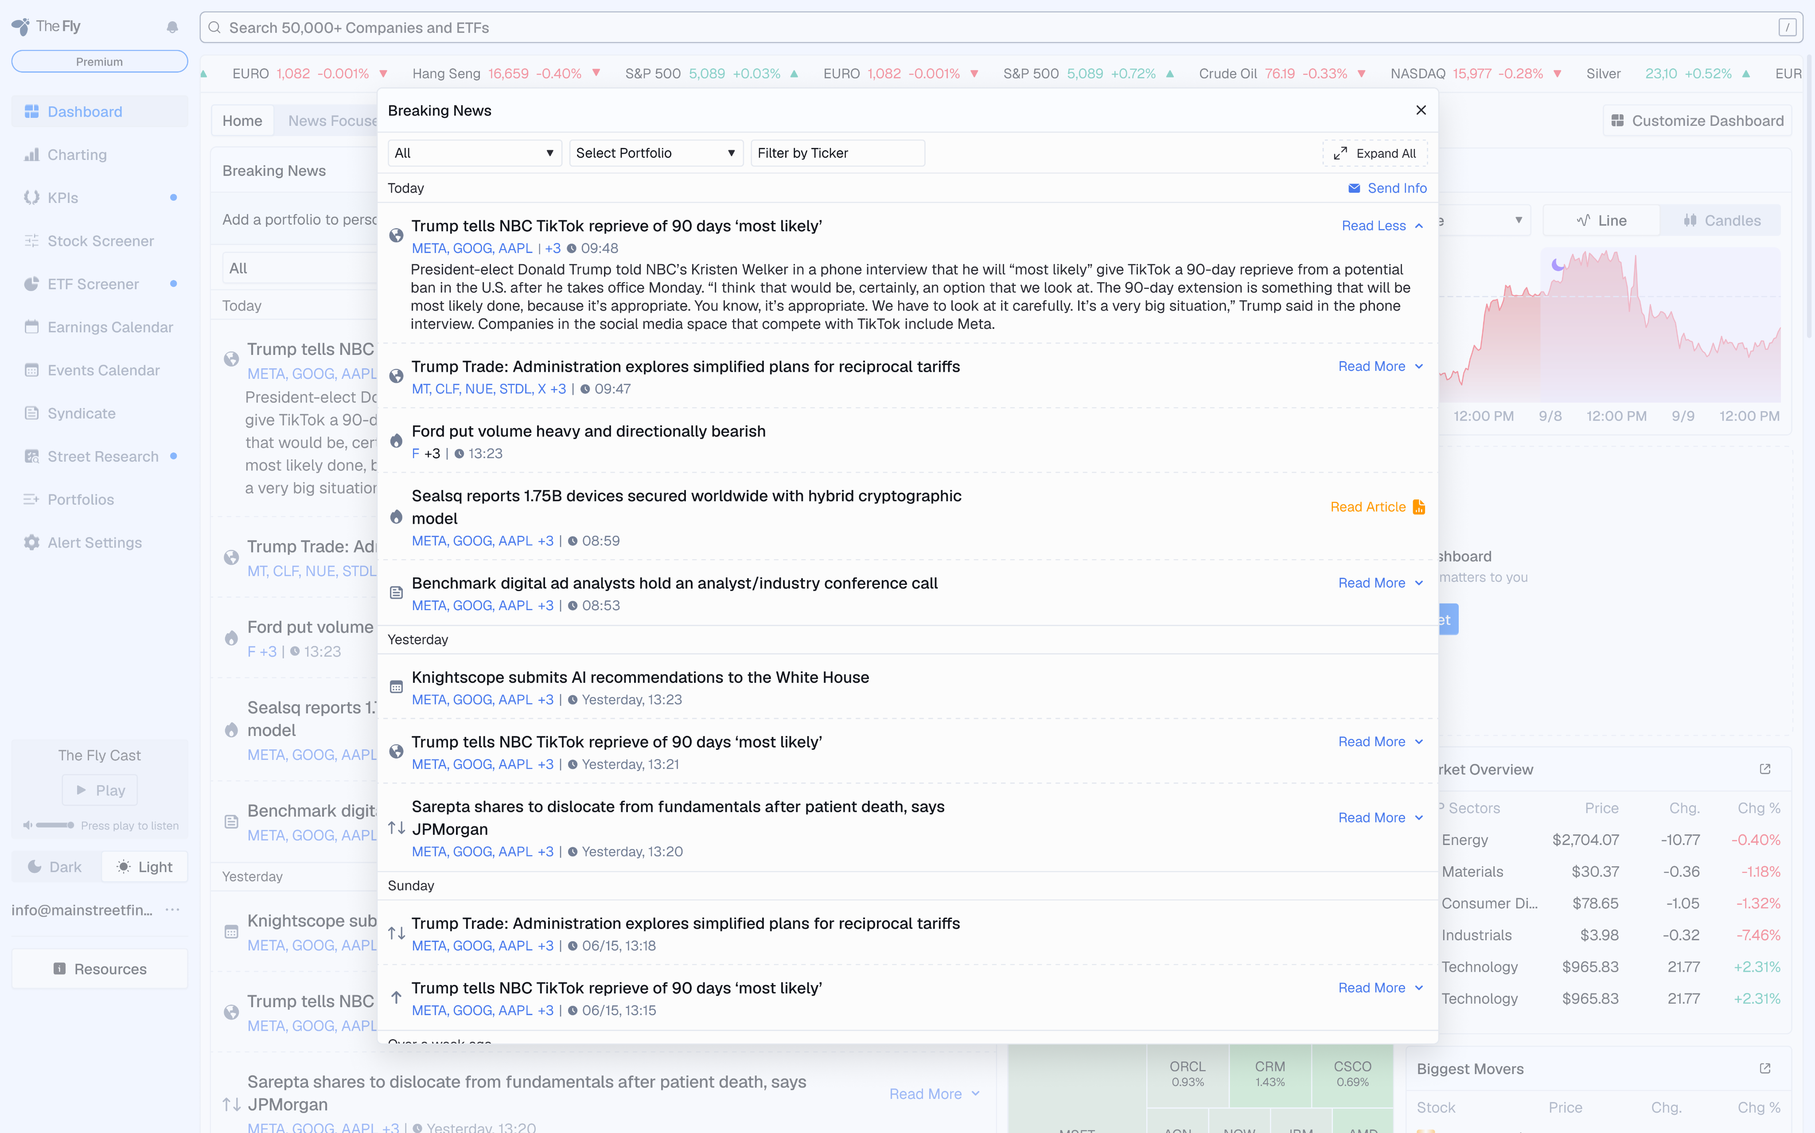
Task: Expand Benchmark digital ad Read More
Action: pyautogui.click(x=1381, y=583)
